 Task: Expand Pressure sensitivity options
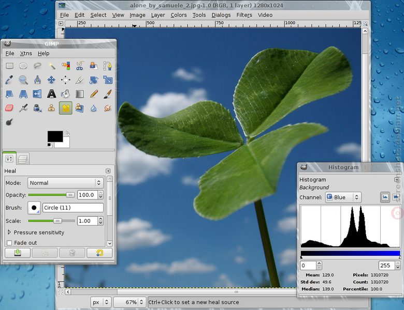click(x=9, y=232)
